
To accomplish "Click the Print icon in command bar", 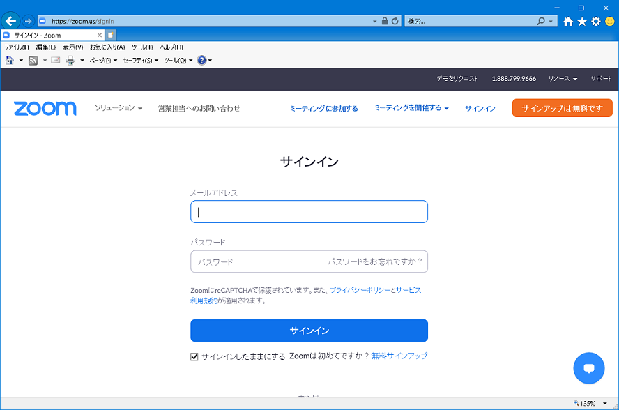I will pyautogui.click(x=70, y=61).
